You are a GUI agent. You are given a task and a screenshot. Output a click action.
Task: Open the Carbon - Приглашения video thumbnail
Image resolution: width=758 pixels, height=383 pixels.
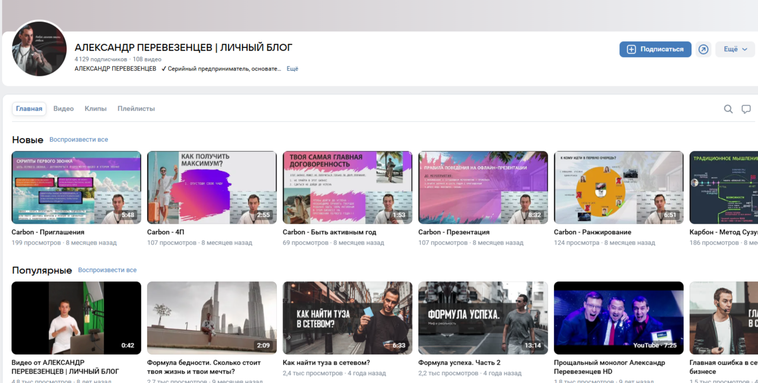(76, 188)
